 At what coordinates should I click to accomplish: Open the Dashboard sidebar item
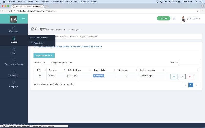tap(14, 29)
